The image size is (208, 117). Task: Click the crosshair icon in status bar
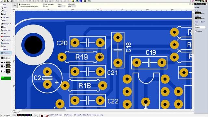point(42,116)
